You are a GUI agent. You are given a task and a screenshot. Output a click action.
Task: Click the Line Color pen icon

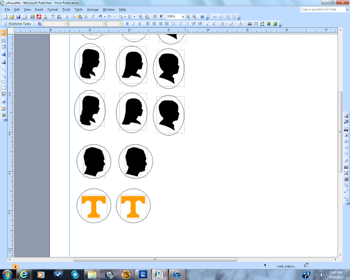click(x=231, y=24)
